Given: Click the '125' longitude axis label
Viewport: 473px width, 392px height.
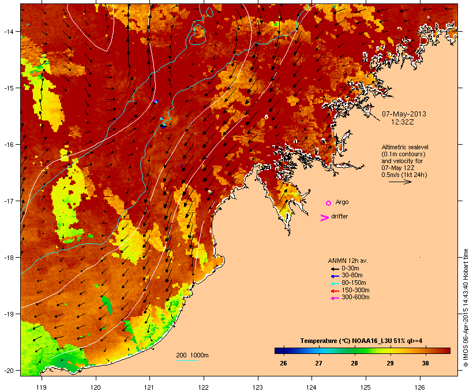Looking at the screenshot, I should click(366, 387).
